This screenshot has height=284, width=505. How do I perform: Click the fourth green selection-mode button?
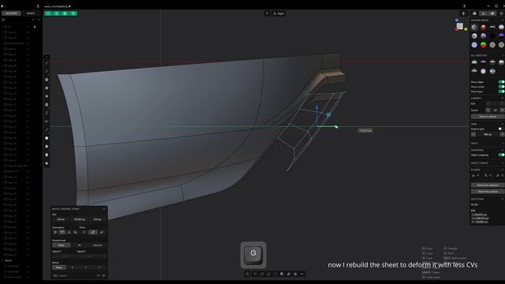pyautogui.click(x=73, y=13)
